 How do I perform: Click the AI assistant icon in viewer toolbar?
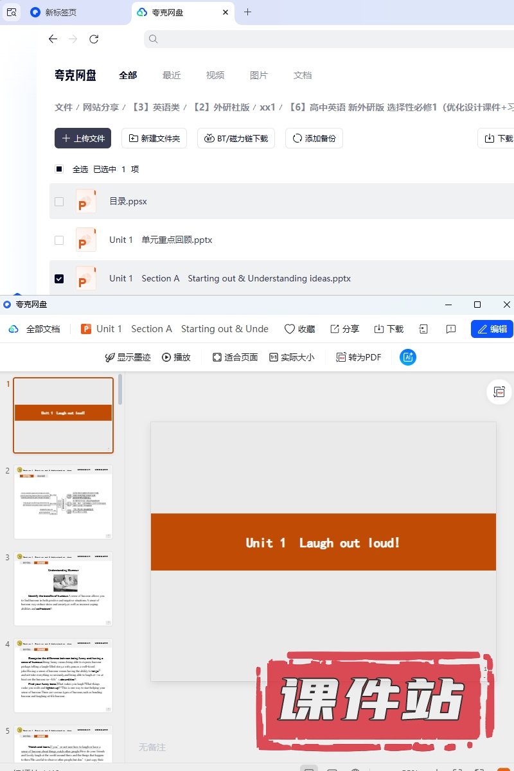[x=407, y=357]
